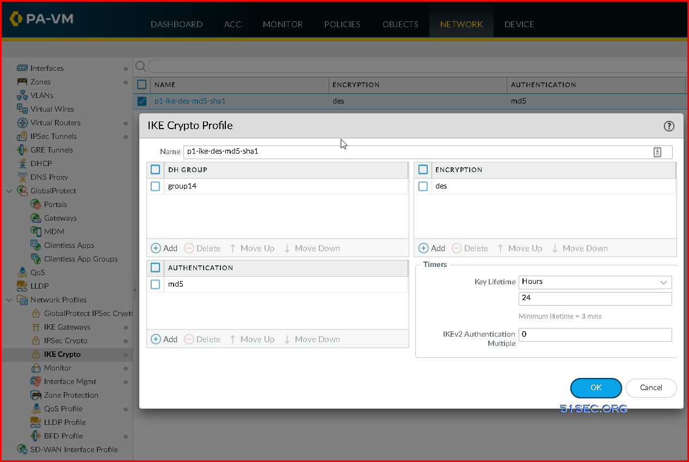Toggle the select-all checkbox beside NAME column

pyautogui.click(x=142, y=84)
